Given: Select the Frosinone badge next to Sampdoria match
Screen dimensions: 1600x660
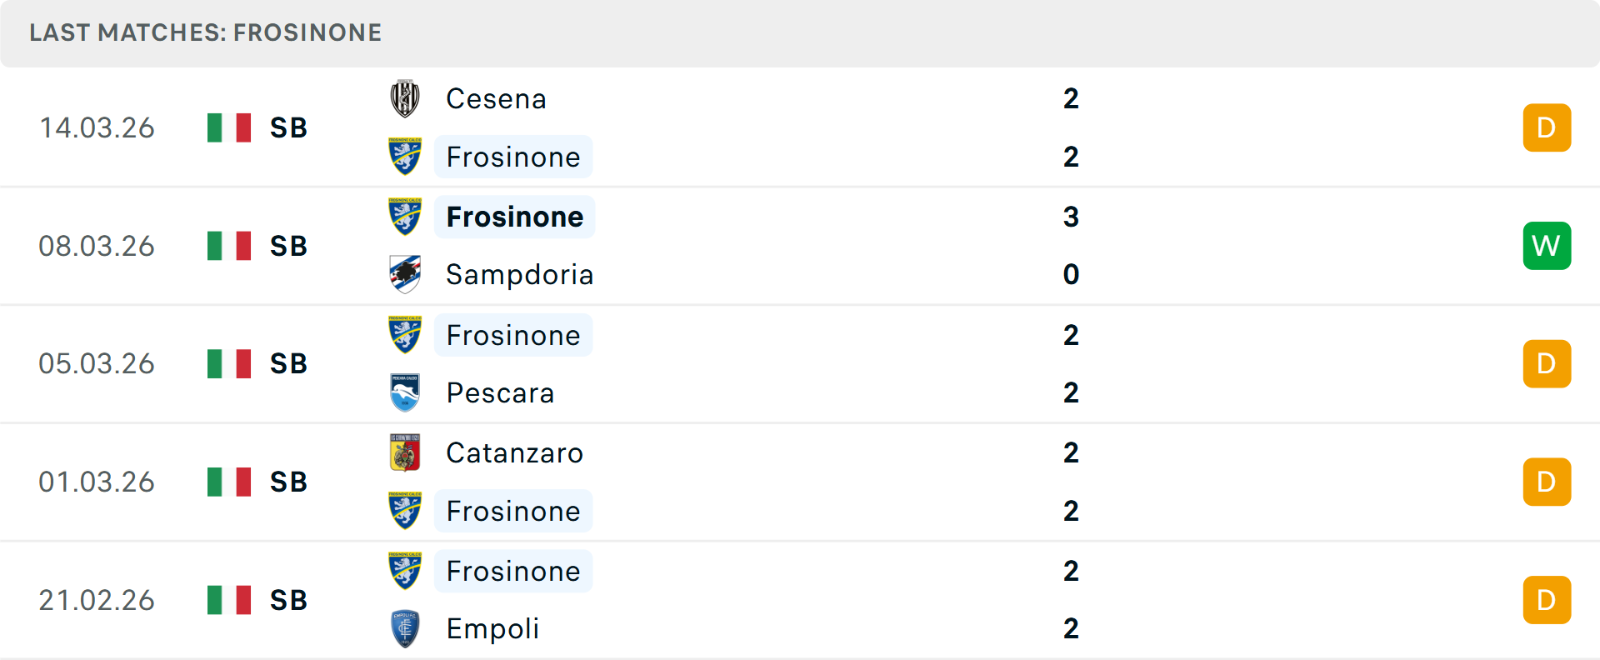Looking at the screenshot, I should coord(403,216).
